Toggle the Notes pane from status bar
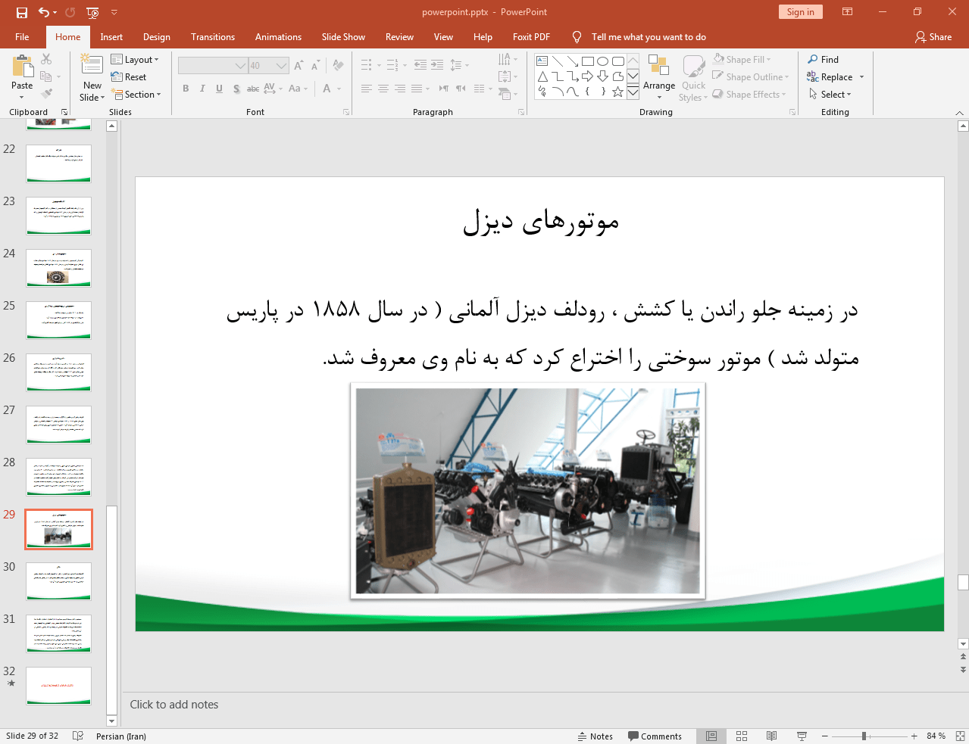969x744 pixels. point(595,736)
